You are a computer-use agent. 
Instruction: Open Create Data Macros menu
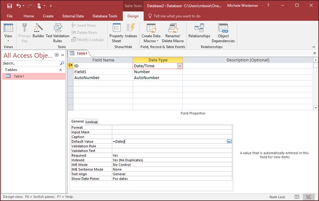click(x=151, y=33)
